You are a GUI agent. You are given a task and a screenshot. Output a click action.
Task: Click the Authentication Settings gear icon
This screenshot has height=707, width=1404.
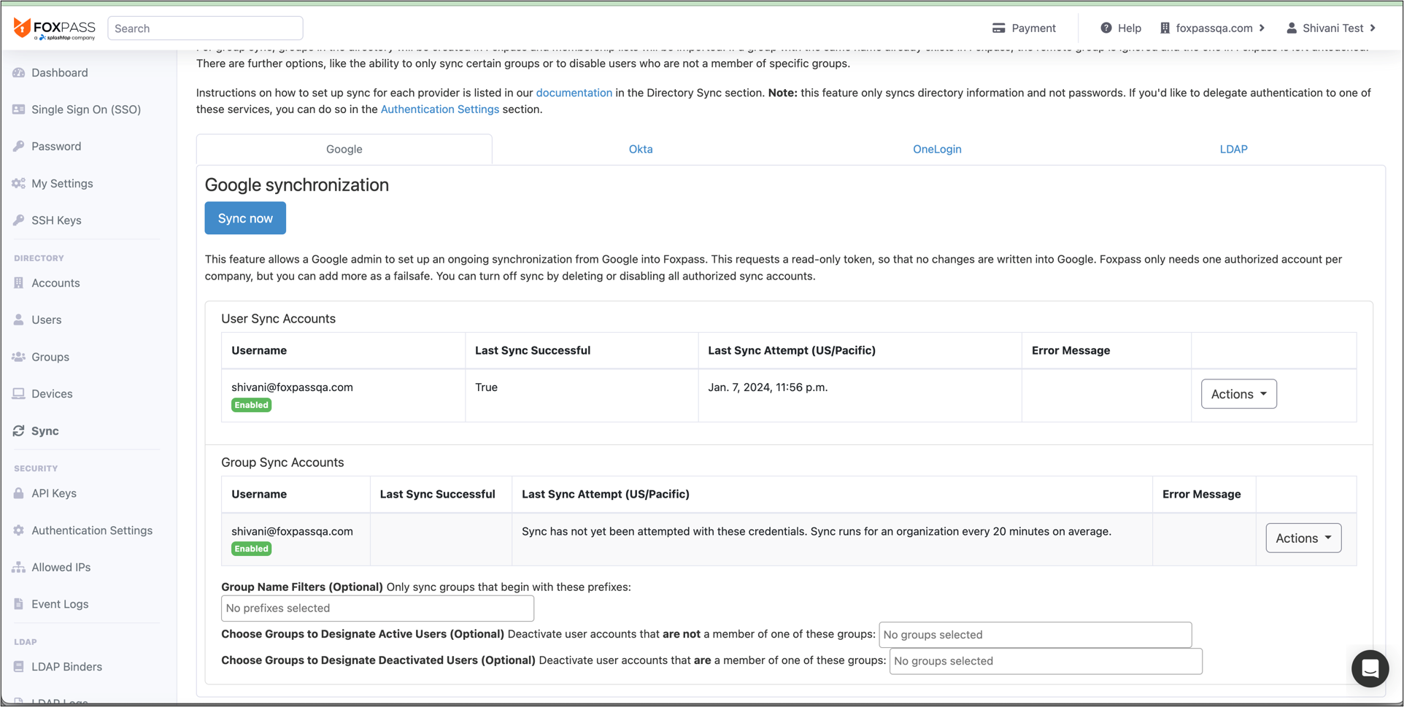19,530
